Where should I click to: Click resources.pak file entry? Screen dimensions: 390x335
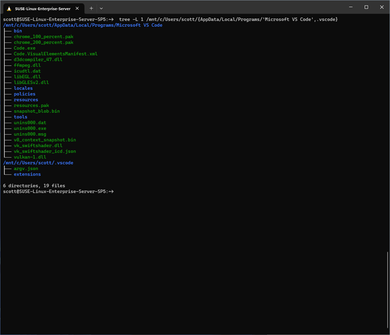tap(31, 105)
